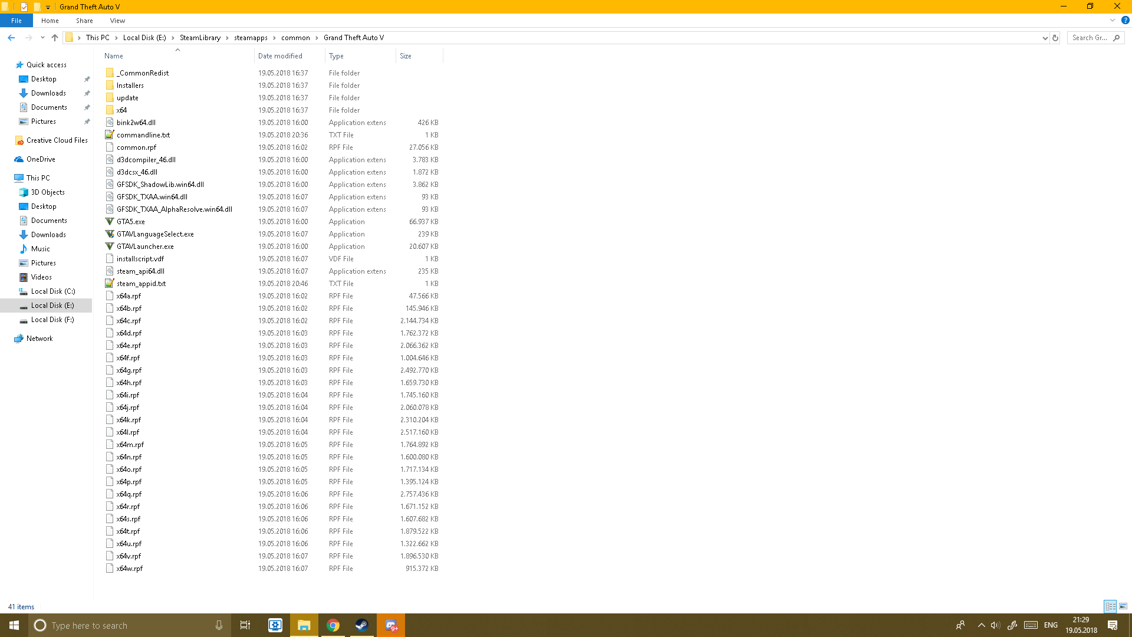
Task: Open the Share ribbon tab
Action: [84, 21]
